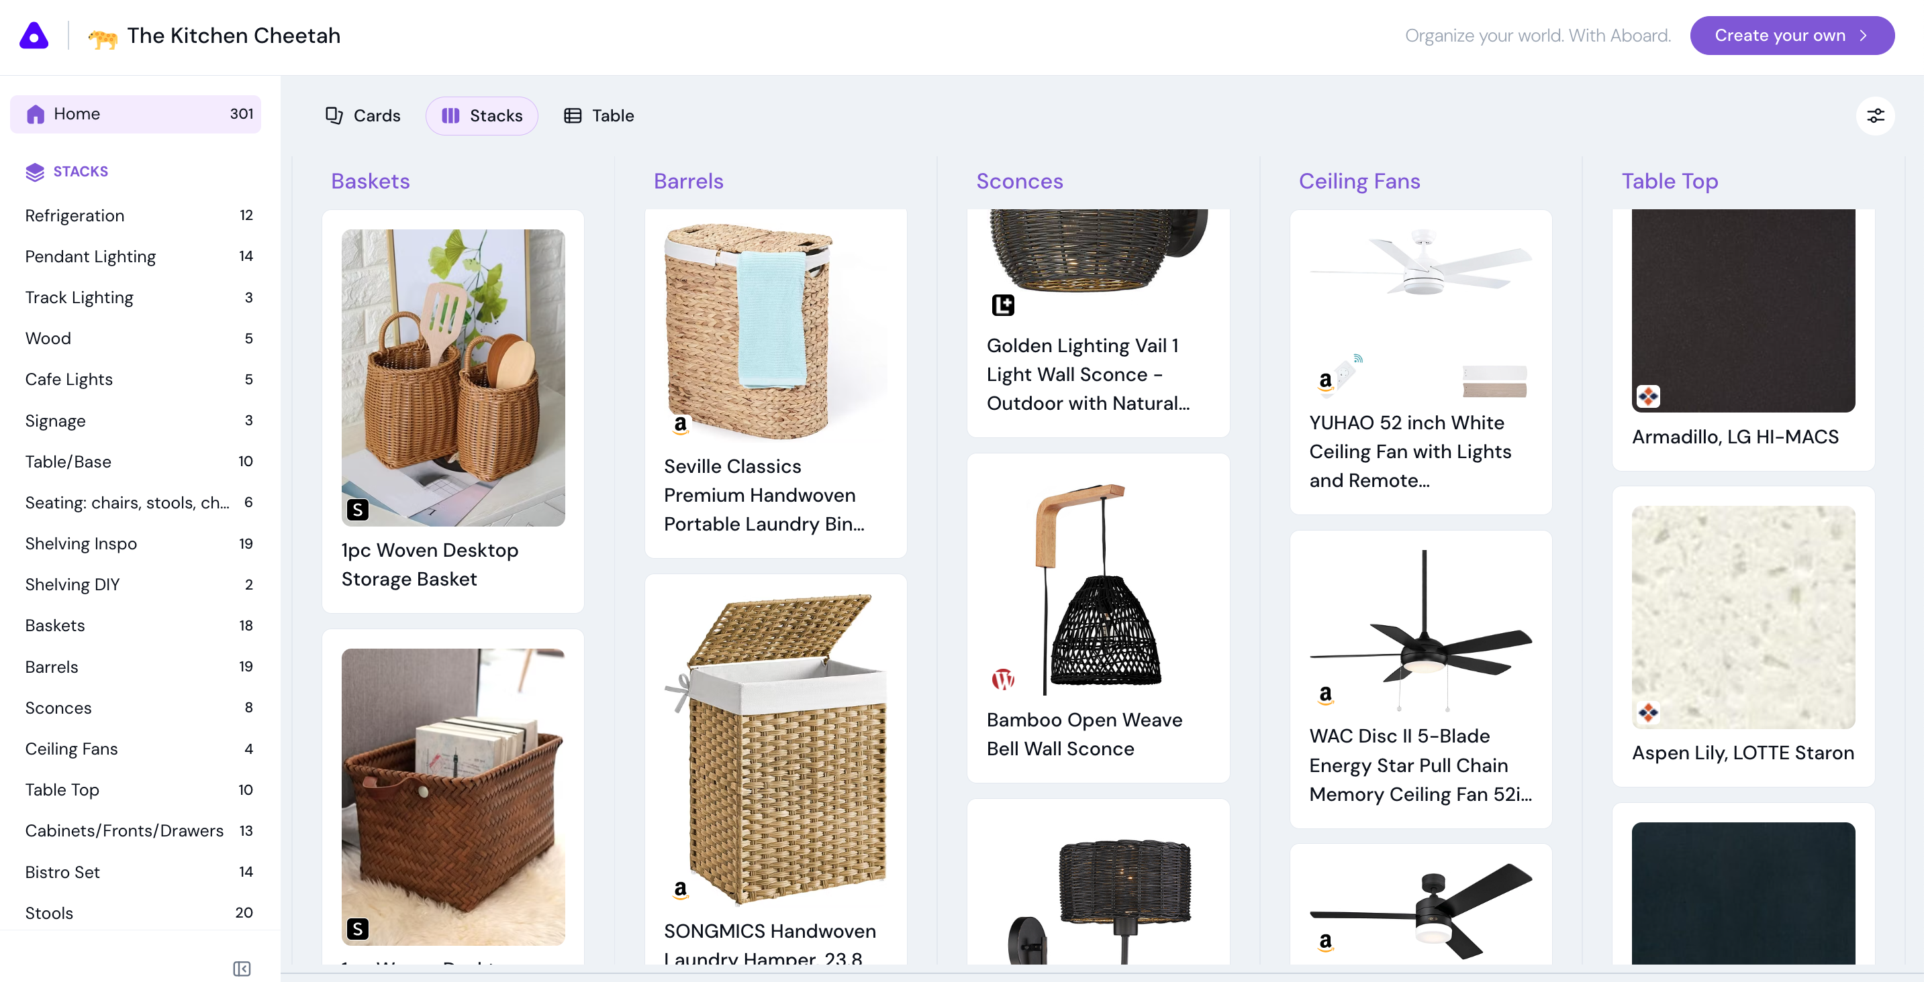Click the Cards view icon in toolbar
This screenshot has height=982, width=1924.
[334, 115]
